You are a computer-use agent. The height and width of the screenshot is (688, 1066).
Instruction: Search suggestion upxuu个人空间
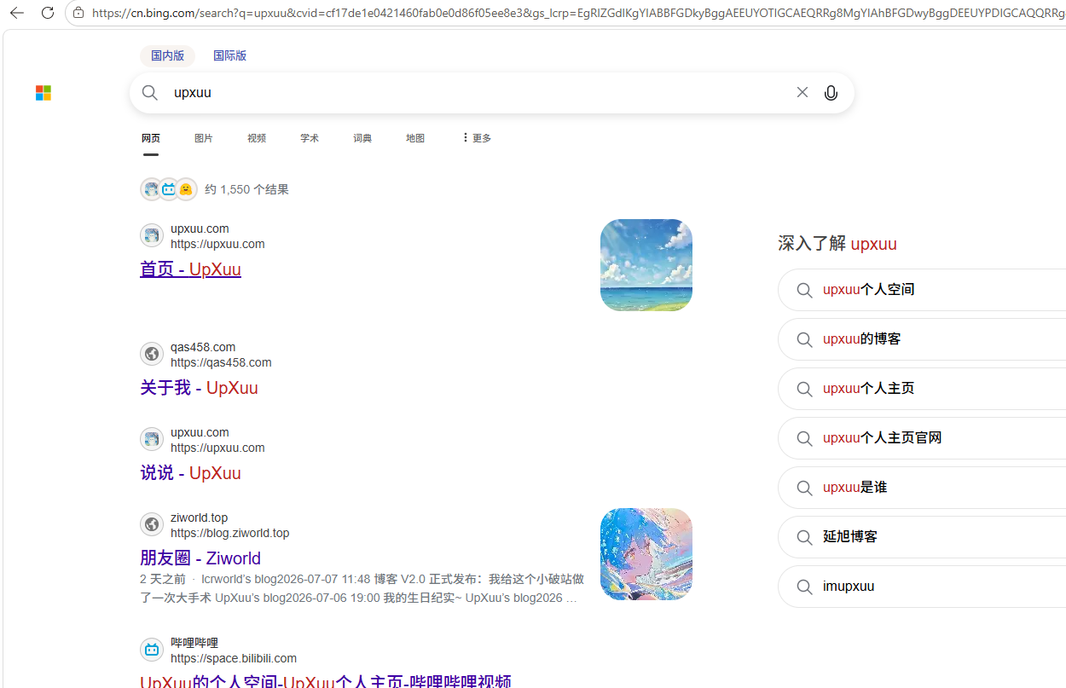click(923, 290)
